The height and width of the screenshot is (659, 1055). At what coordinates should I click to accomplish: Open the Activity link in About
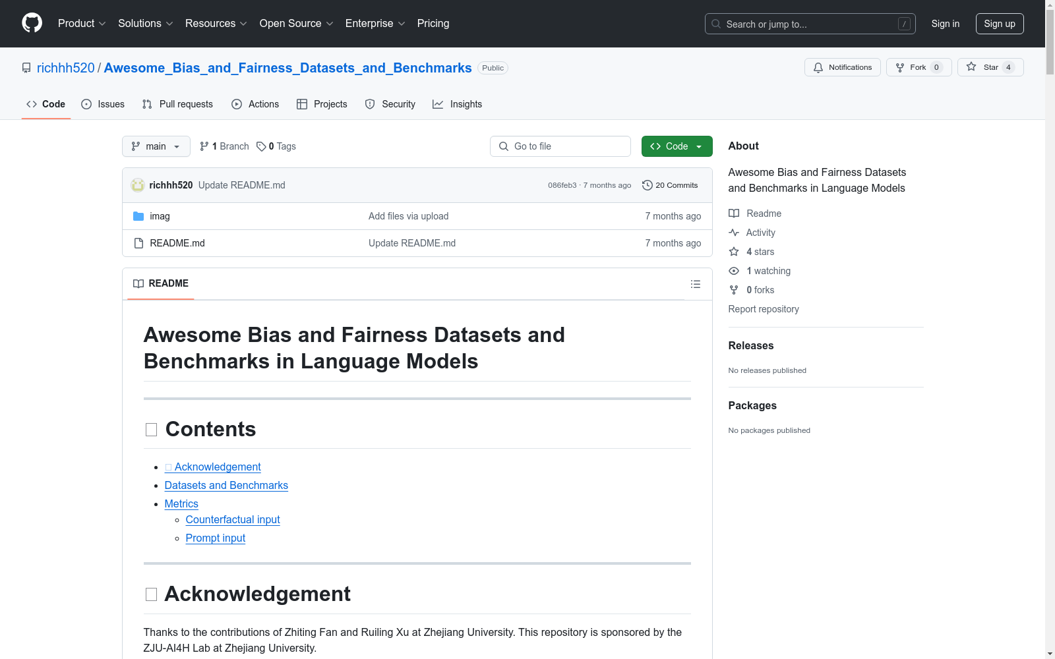752,233
